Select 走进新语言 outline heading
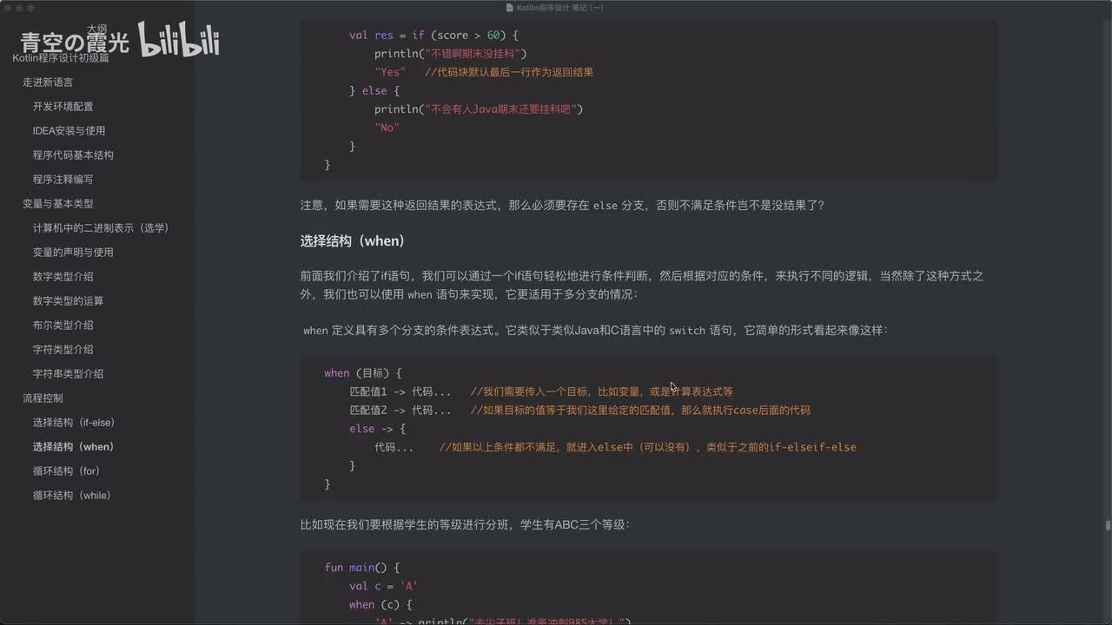This screenshot has height=625, width=1112. 48,82
